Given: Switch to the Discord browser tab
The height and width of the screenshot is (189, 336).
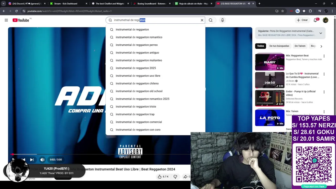Looking at the screenshot, I should [x=27, y=4].
